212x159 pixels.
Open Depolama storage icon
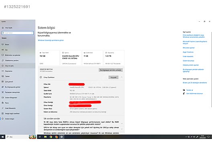pyautogui.click(x=3, y=71)
